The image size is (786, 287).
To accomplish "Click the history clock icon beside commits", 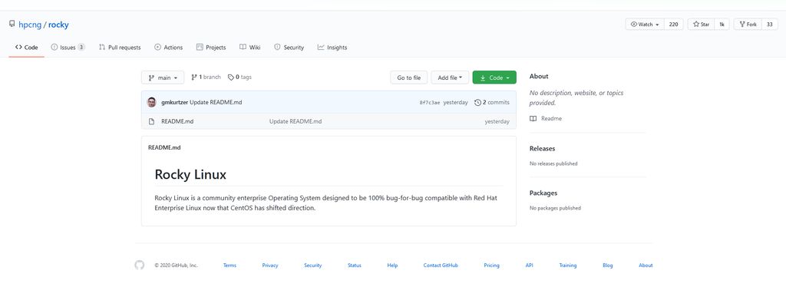I will (477, 102).
